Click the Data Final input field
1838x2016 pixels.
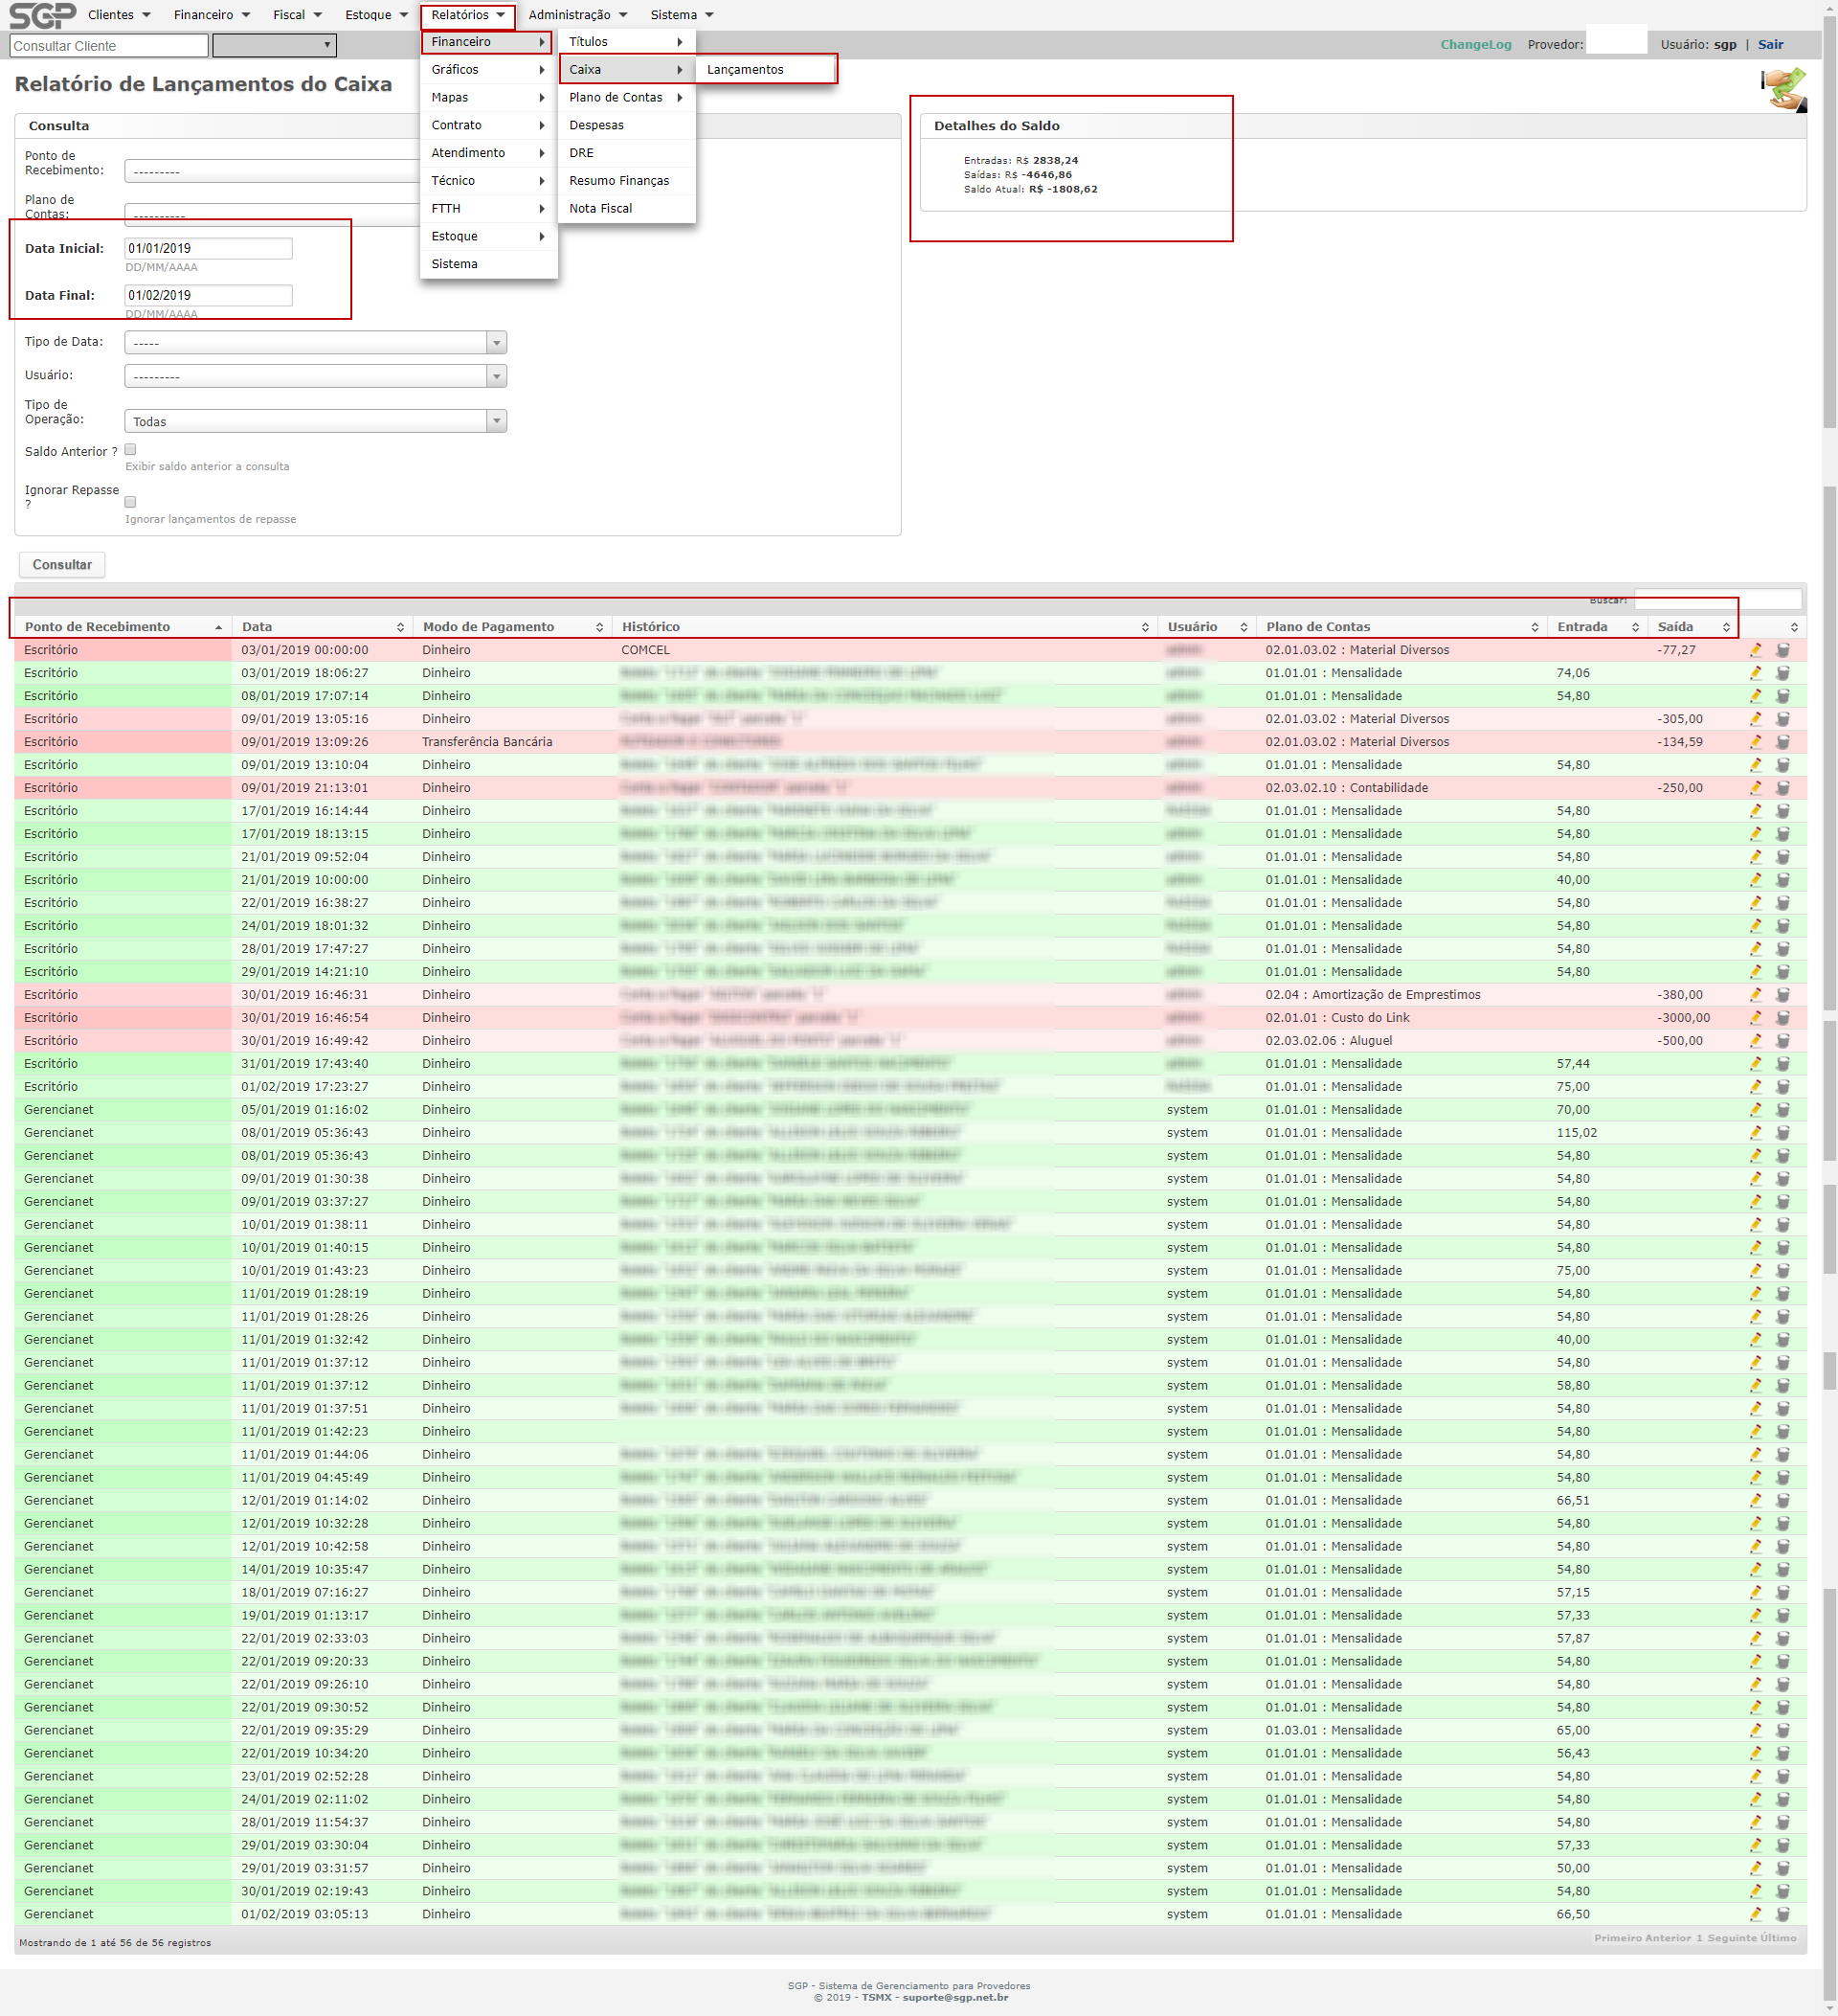tap(208, 295)
